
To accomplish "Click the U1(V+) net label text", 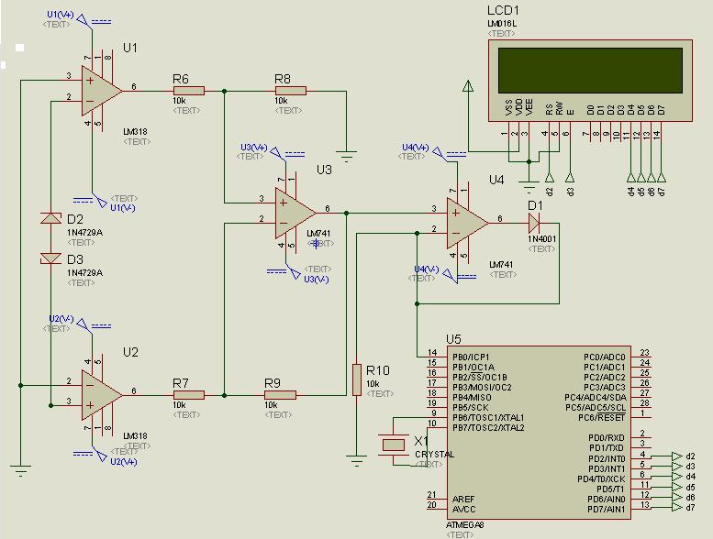I will click(x=61, y=15).
